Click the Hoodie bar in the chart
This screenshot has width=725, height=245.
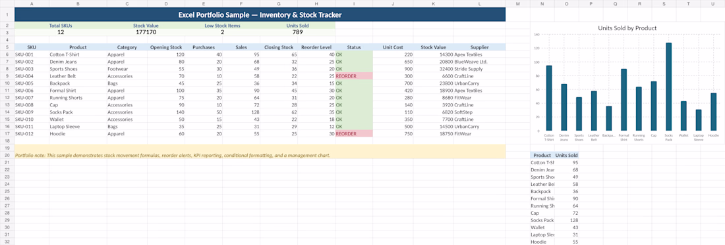713,112
